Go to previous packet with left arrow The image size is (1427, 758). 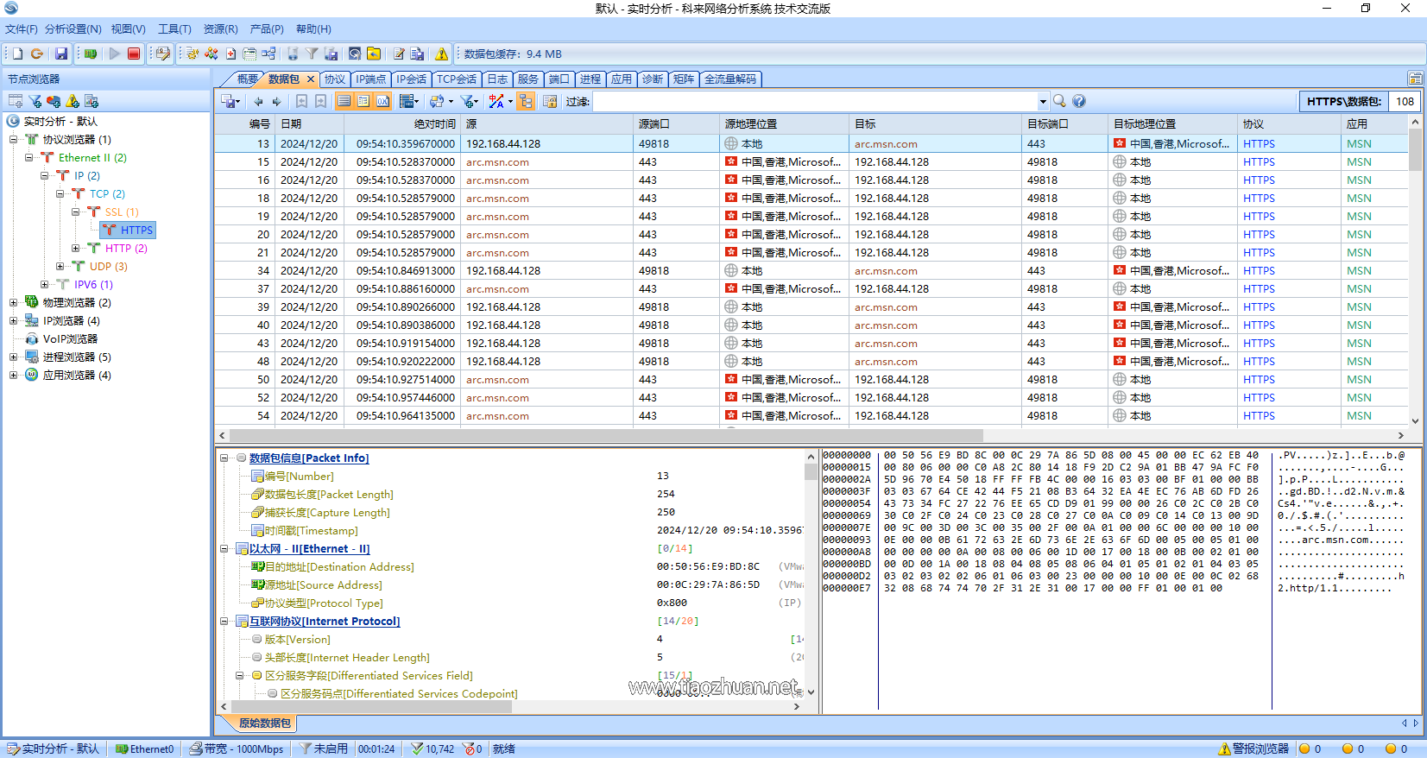(258, 101)
